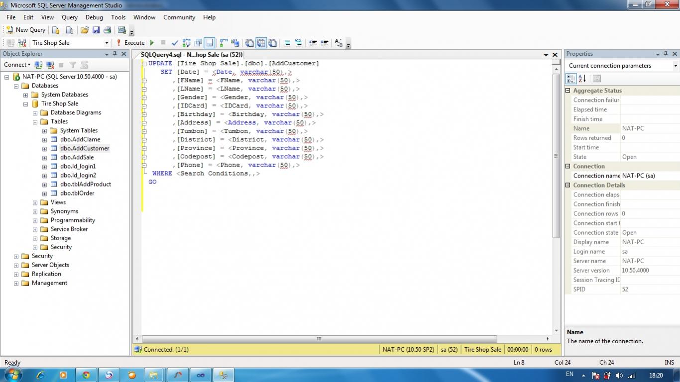Open the Activity Monitor icon
Viewport: 680px width, 382px height.
(x=122, y=30)
